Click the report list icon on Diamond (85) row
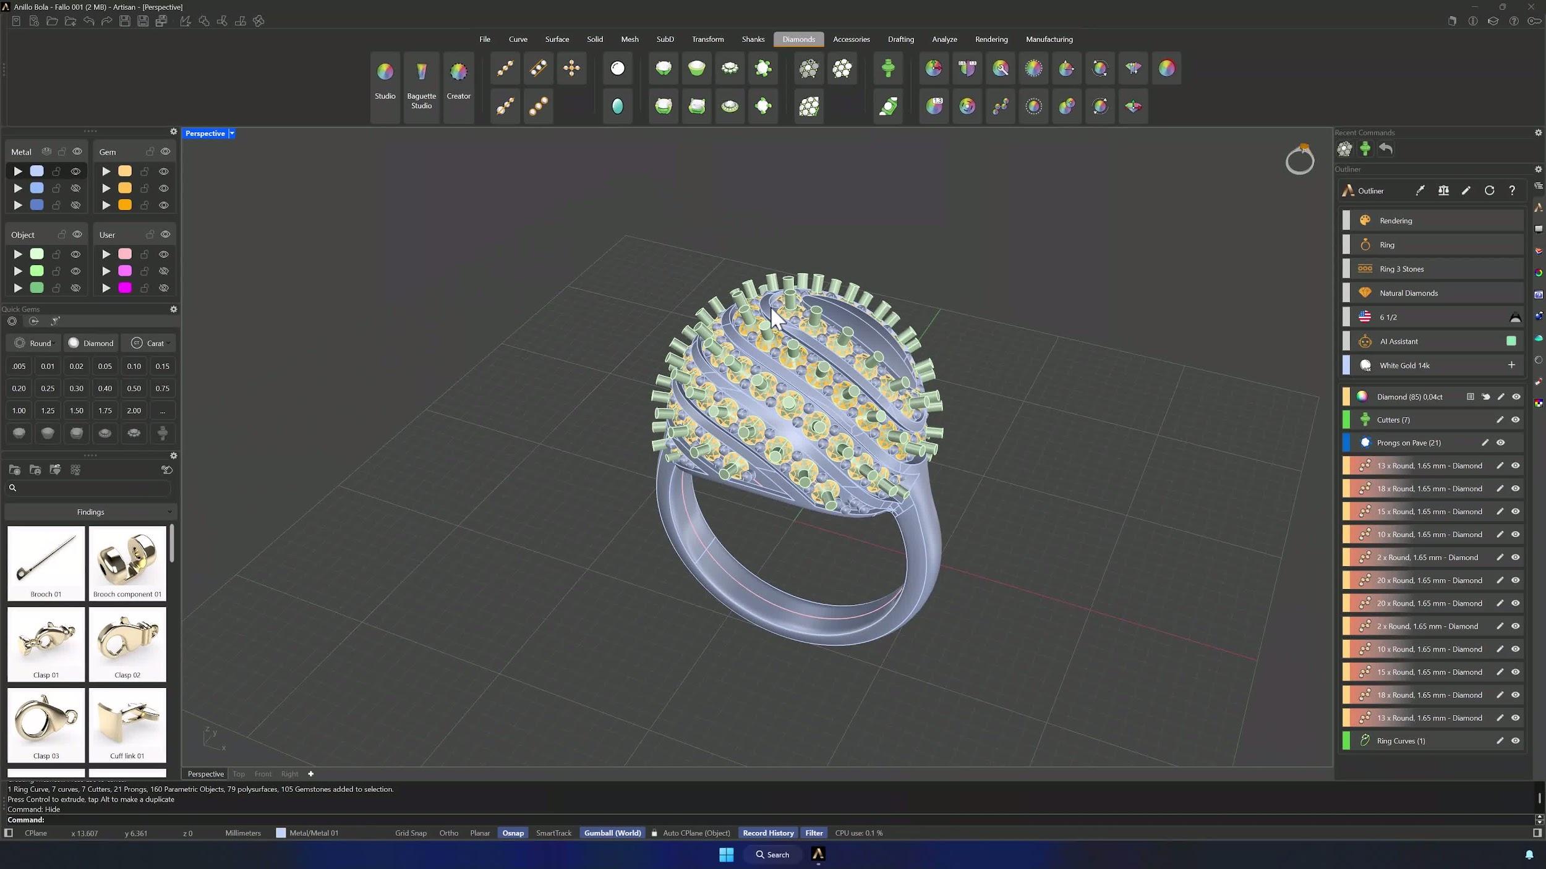 coord(1471,397)
